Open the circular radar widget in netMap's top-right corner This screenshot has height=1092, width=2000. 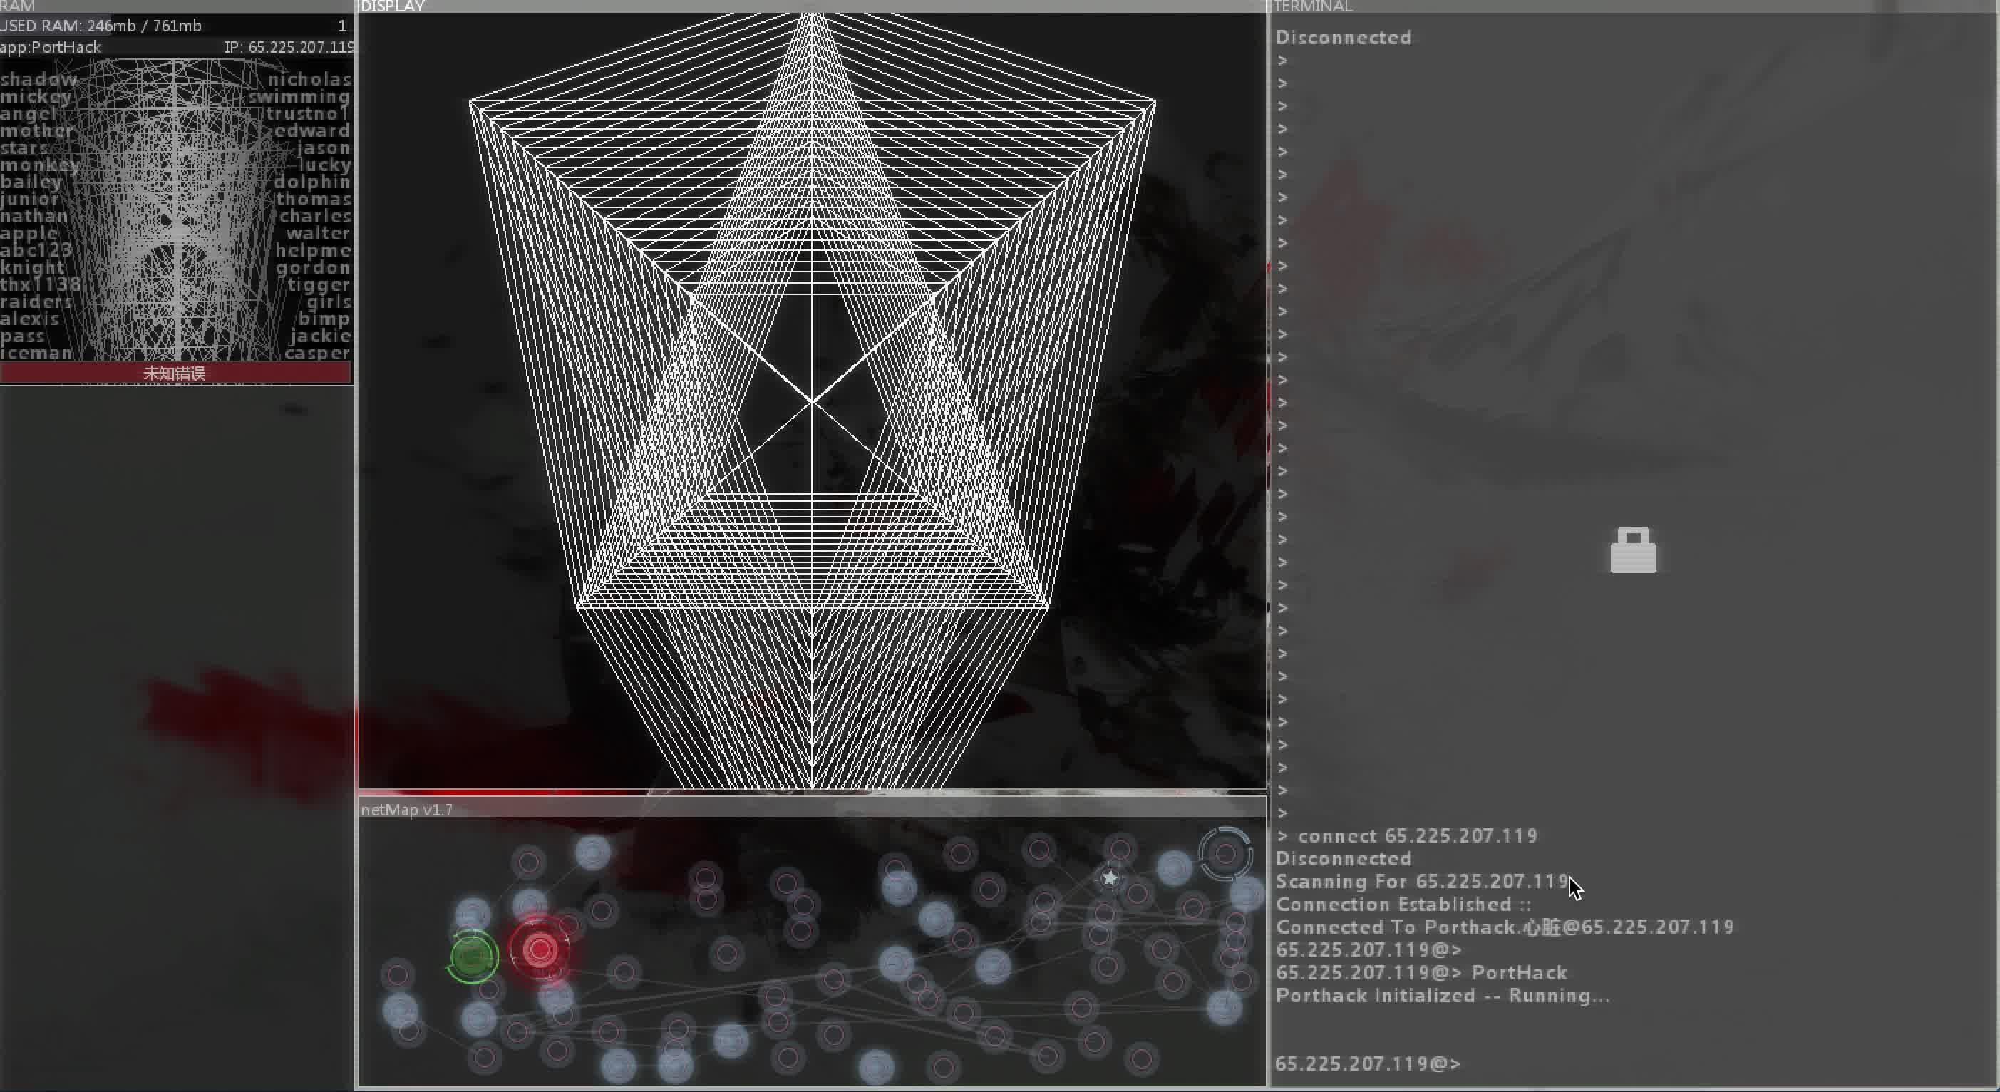(x=1227, y=855)
